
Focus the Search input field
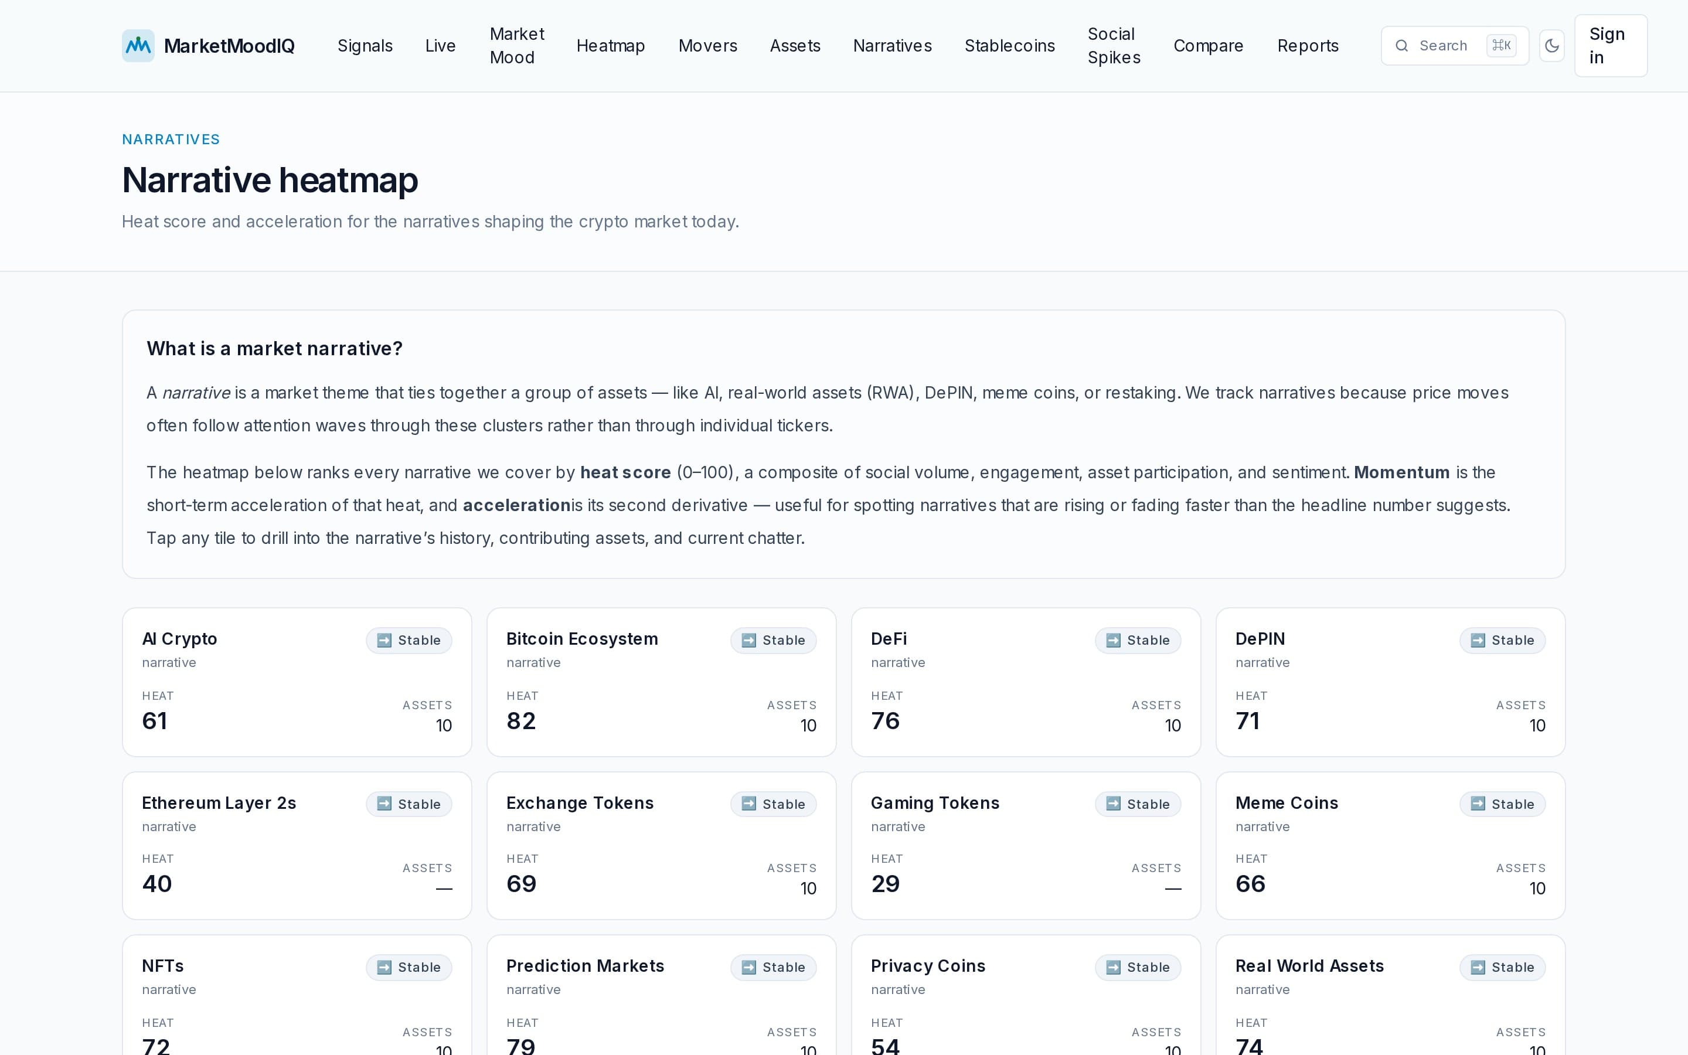1454,45
